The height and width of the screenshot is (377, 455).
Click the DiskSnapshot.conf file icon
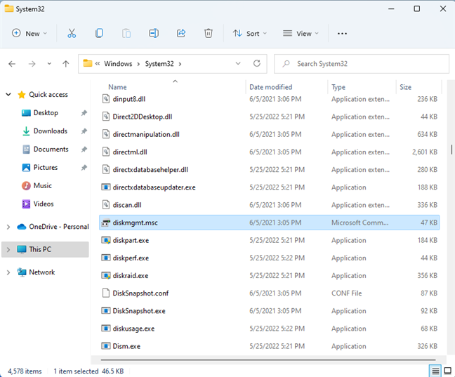point(105,293)
